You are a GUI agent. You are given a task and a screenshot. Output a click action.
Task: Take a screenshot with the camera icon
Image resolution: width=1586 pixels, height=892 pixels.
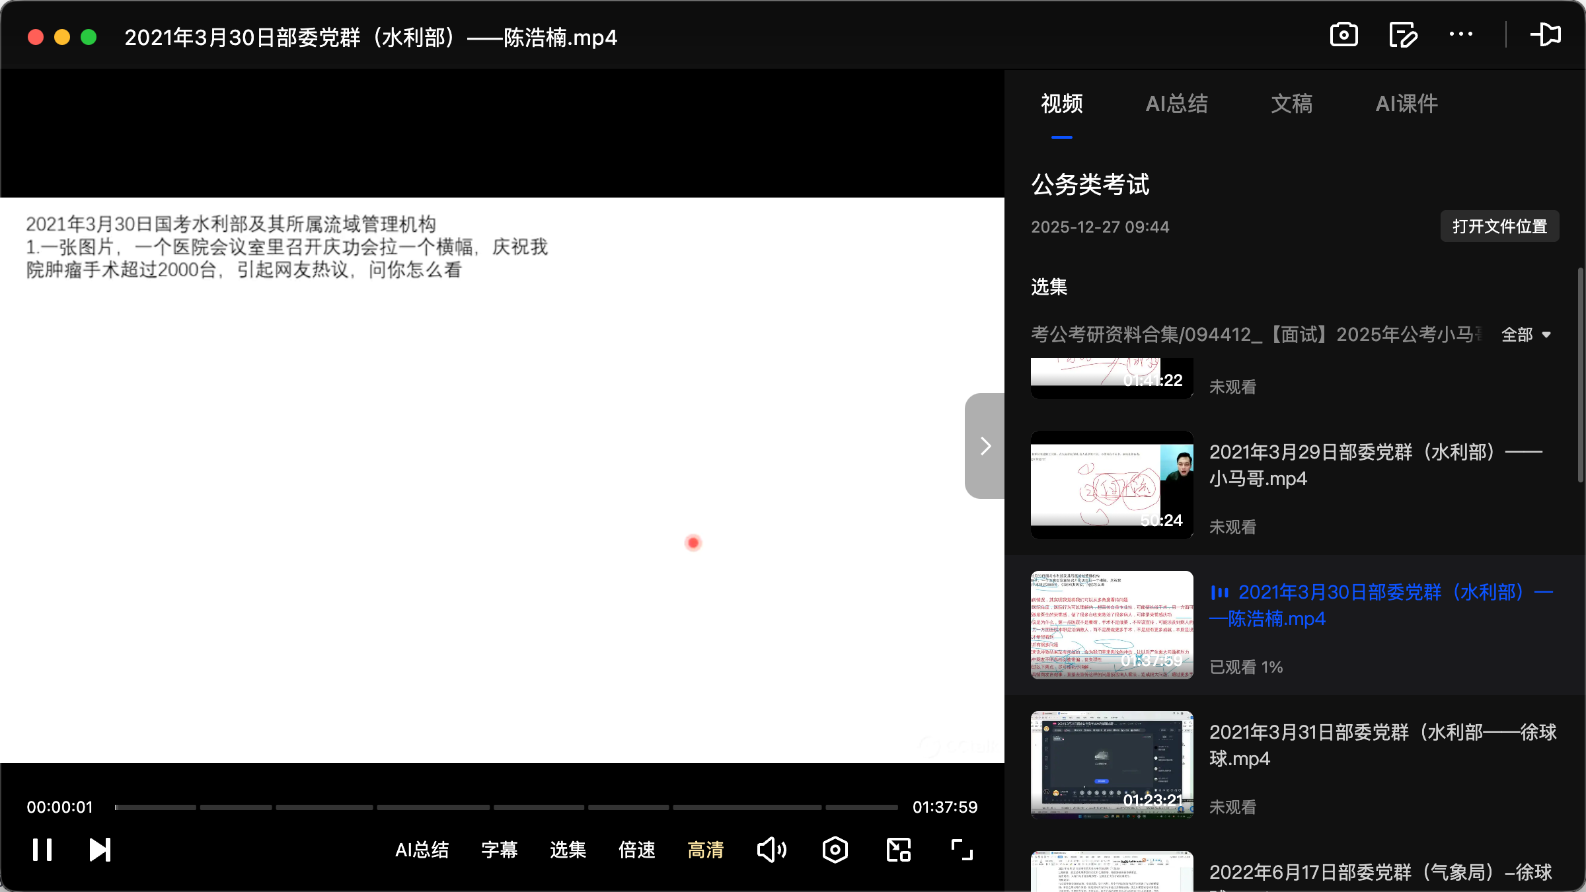(x=1344, y=34)
